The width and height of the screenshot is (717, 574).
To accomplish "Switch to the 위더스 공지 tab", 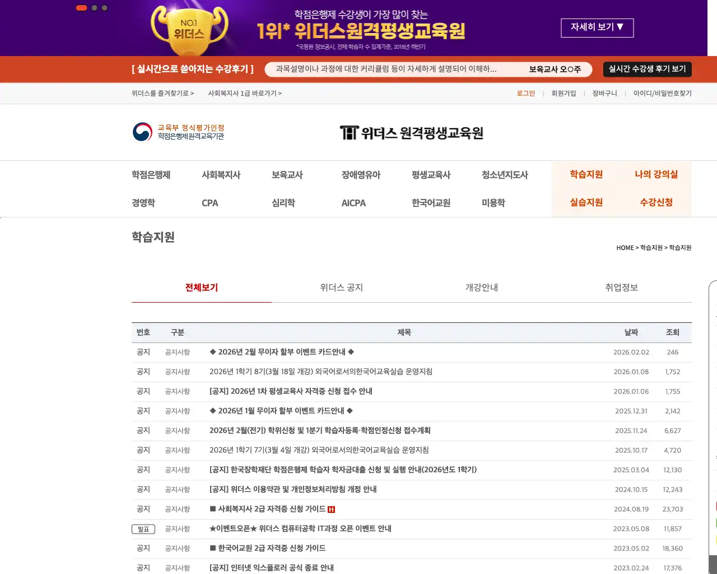I will 341,288.
